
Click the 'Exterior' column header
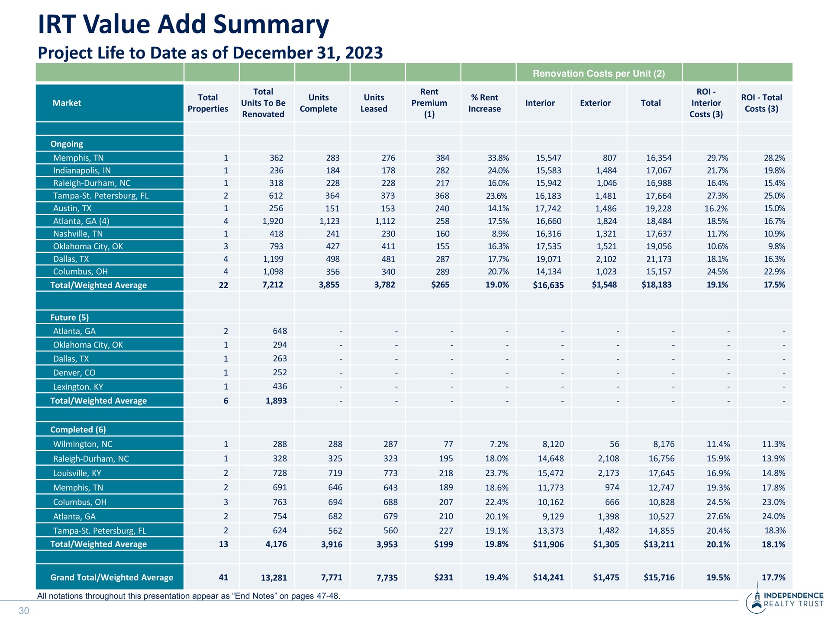(x=595, y=103)
